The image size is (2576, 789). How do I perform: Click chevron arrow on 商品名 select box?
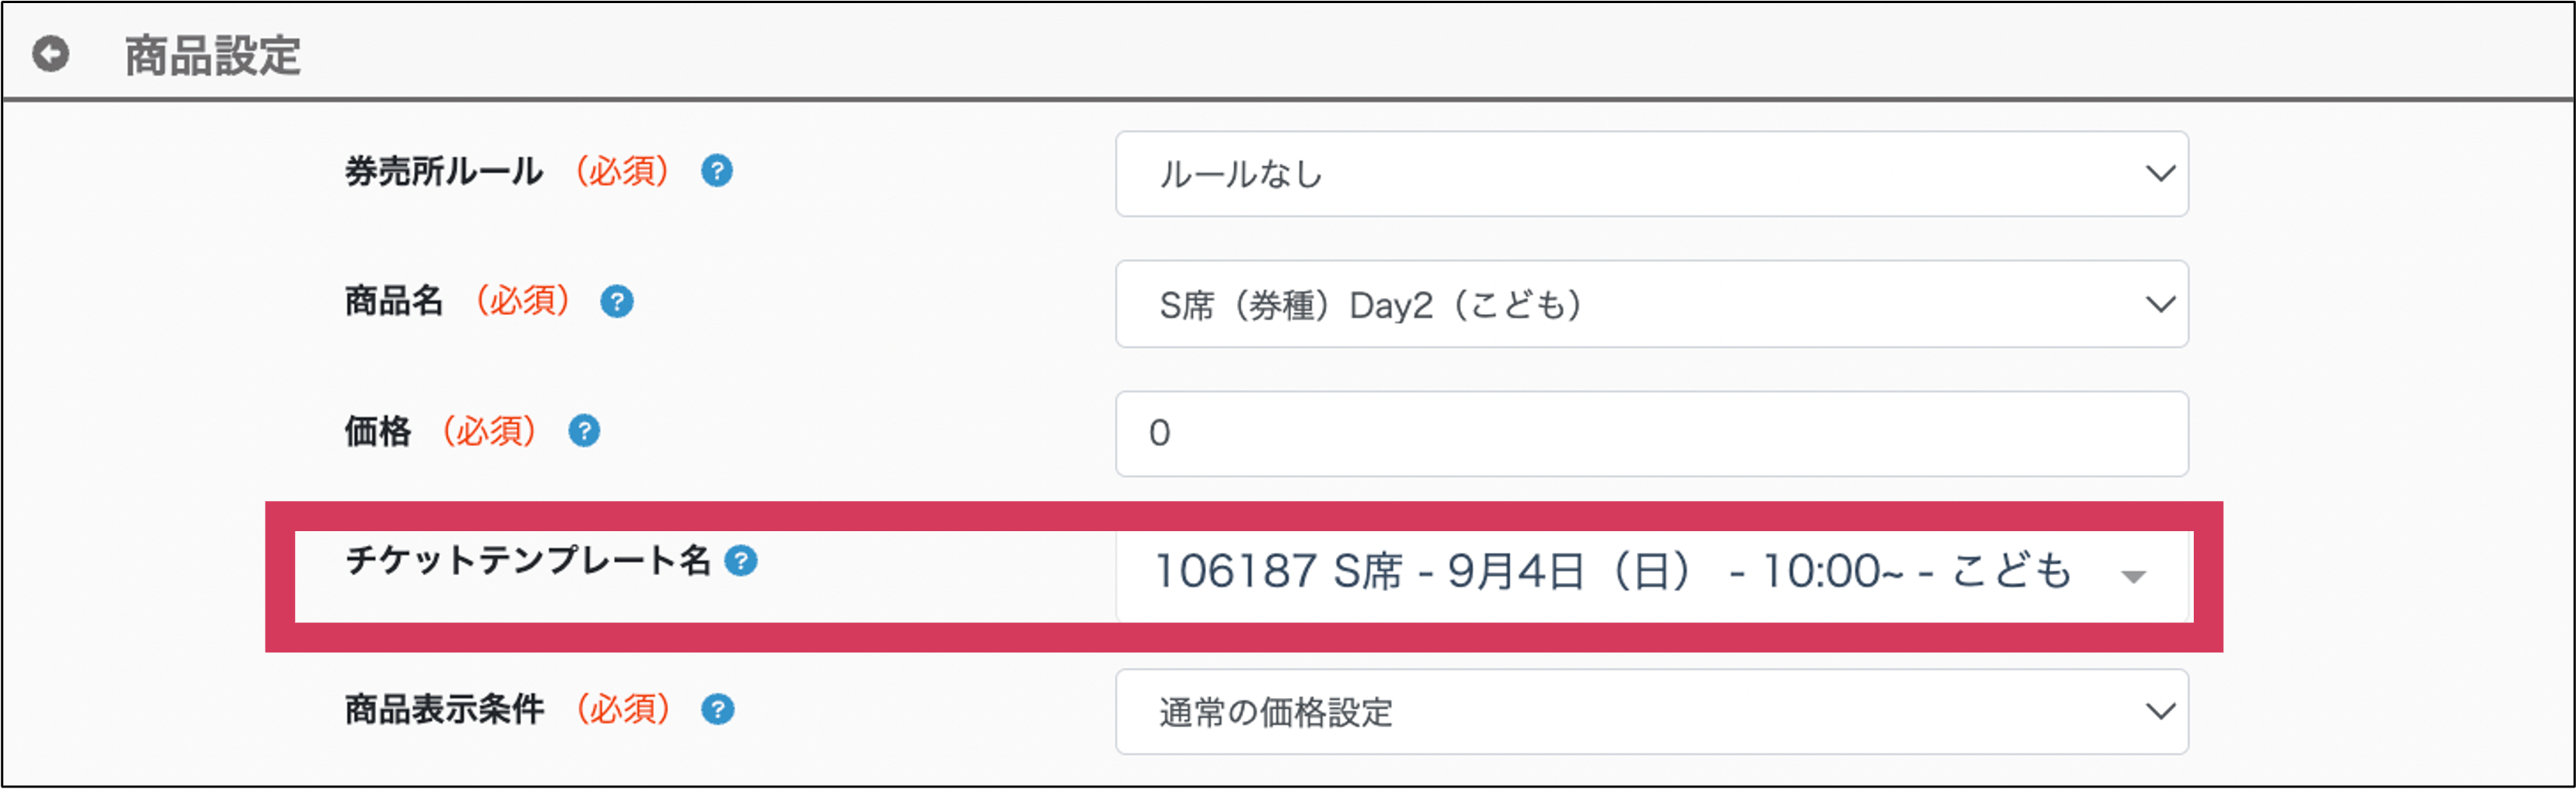click(x=2160, y=304)
